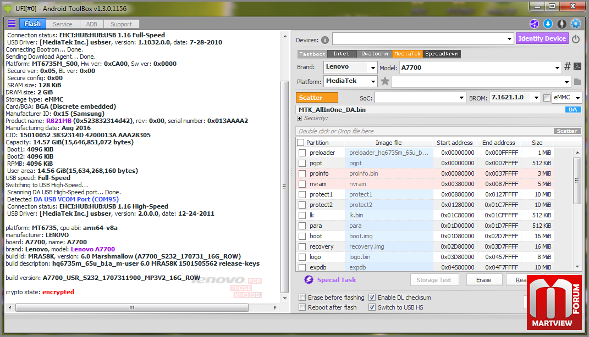Click the folder icon right of firmware path
This screenshot has width=589, height=337.
point(577,82)
